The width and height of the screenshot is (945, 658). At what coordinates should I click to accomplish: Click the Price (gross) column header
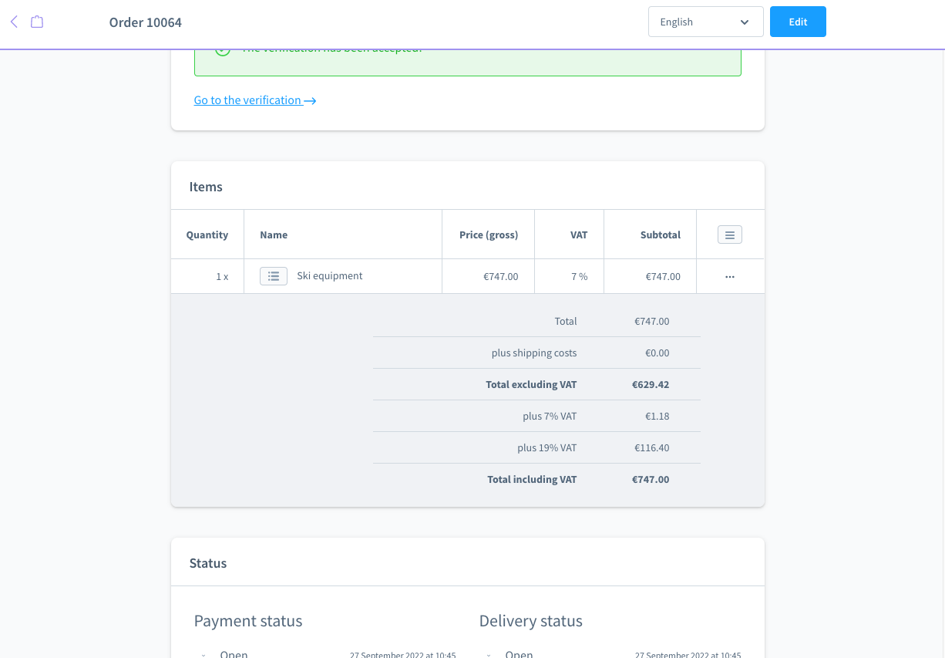[489, 235]
